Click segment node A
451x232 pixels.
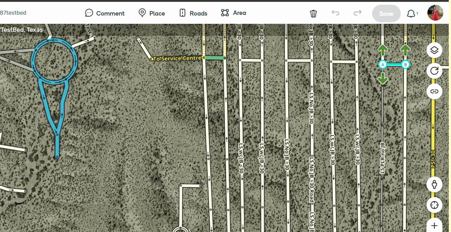383,65
